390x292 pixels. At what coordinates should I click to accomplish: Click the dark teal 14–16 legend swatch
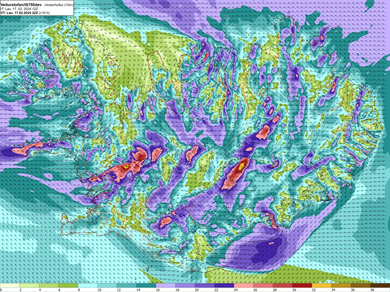[x=146, y=286]
